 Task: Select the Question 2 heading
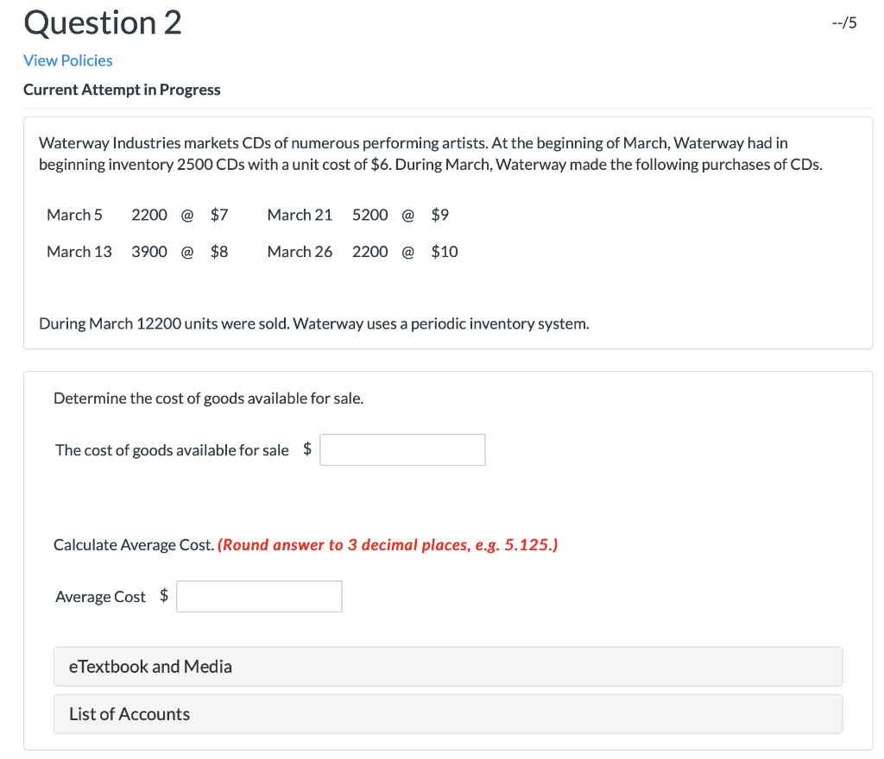(x=102, y=22)
